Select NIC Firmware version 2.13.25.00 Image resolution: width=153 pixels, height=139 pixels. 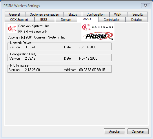(32, 70)
